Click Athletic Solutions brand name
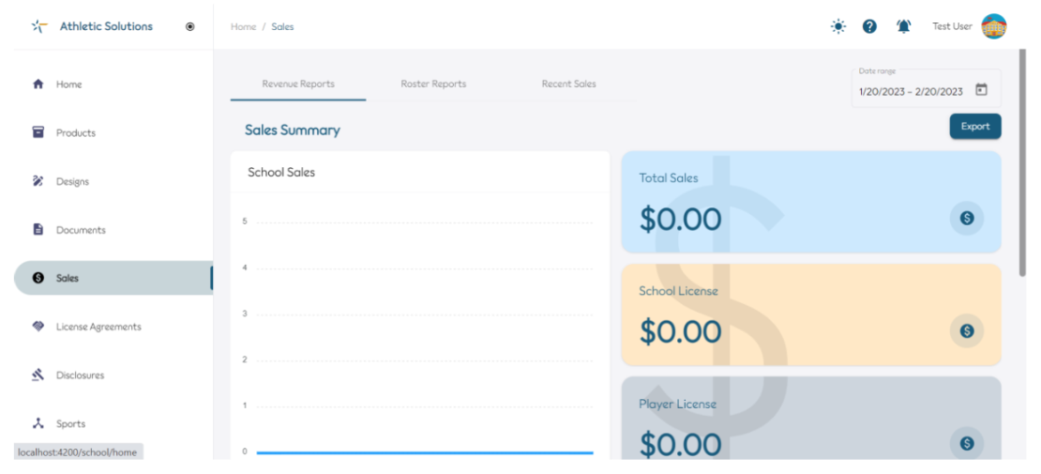The image size is (1041, 474). pos(106,26)
